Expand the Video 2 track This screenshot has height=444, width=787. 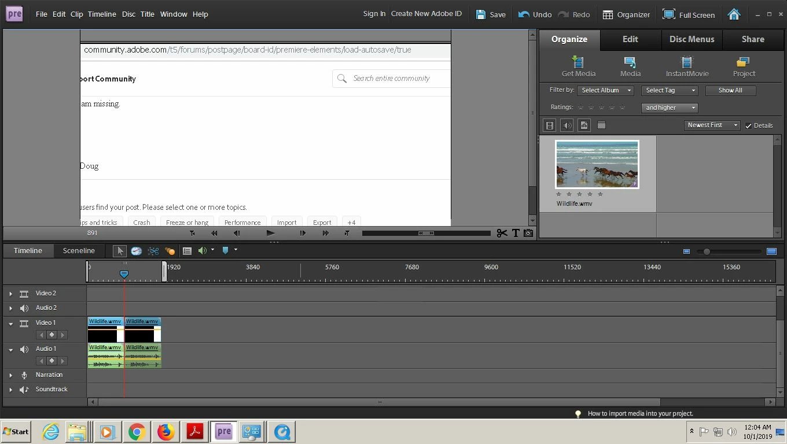point(10,294)
